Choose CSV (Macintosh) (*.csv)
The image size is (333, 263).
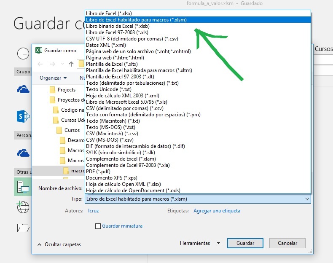pos(198,134)
